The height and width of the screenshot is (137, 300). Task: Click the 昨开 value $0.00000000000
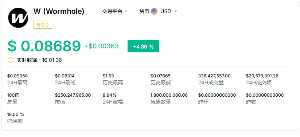coord(217,95)
